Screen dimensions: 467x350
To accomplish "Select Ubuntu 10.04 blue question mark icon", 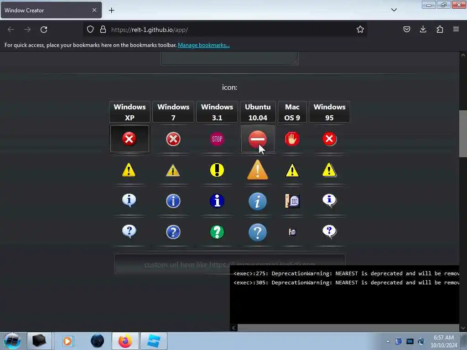I will [x=258, y=232].
